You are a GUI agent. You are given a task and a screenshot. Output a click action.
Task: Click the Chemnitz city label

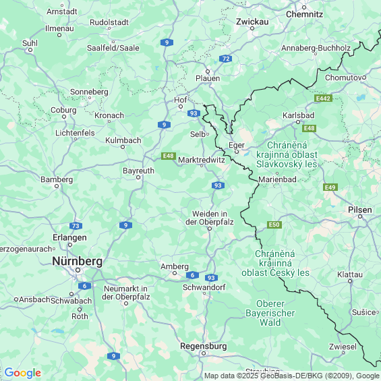304,14
